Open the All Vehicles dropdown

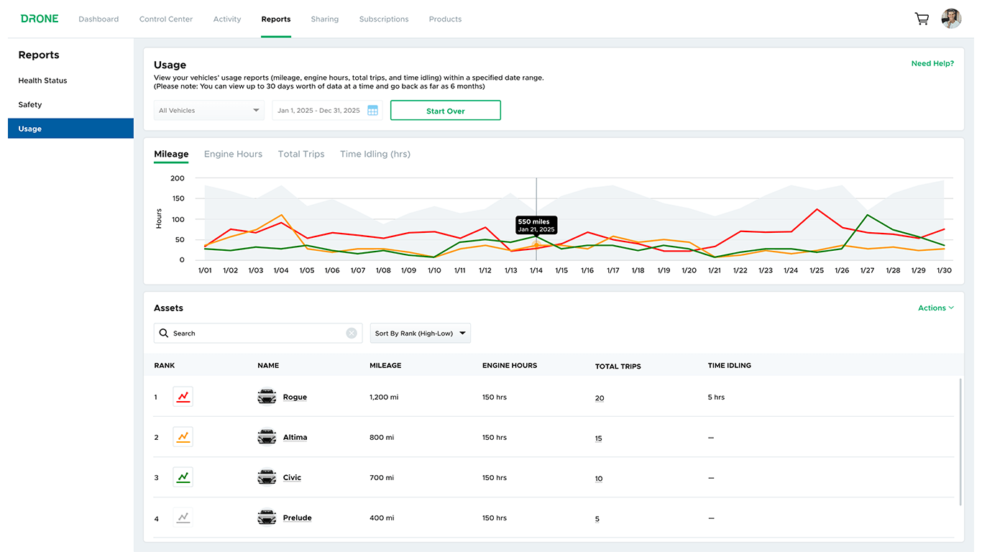(208, 110)
